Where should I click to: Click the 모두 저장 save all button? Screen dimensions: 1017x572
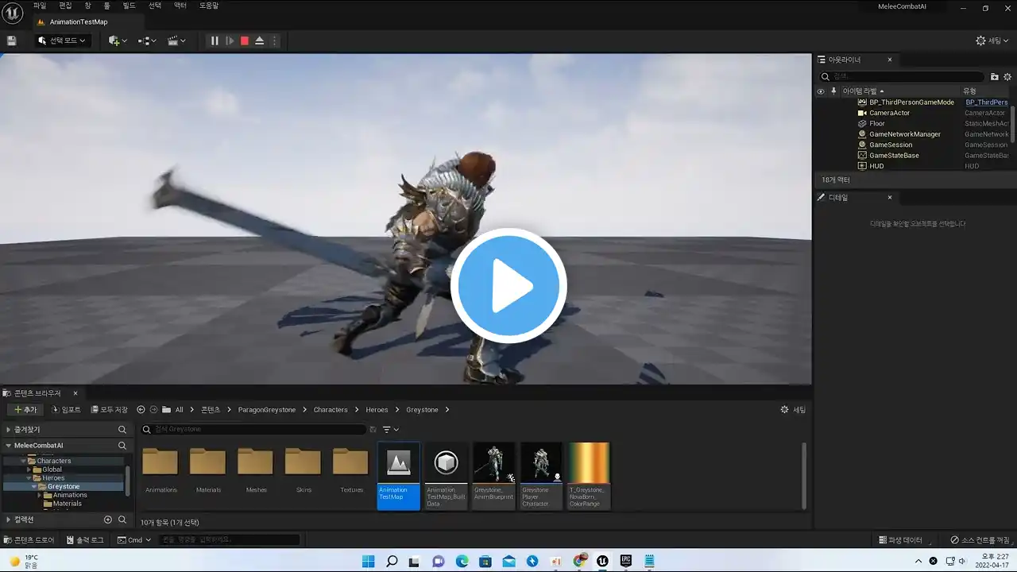coord(109,410)
